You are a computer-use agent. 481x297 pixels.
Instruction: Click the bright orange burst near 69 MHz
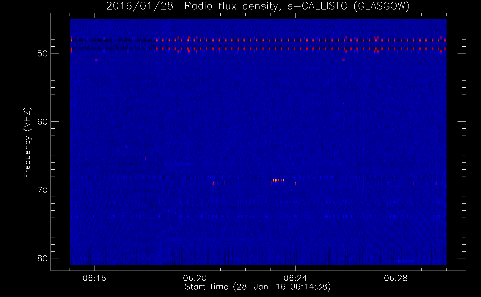pyautogui.click(x=279, y=180)
